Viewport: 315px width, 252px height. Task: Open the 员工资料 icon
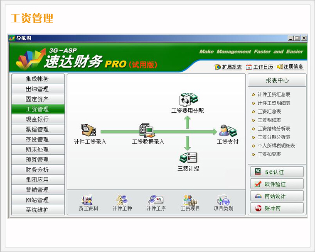point(87,200)
